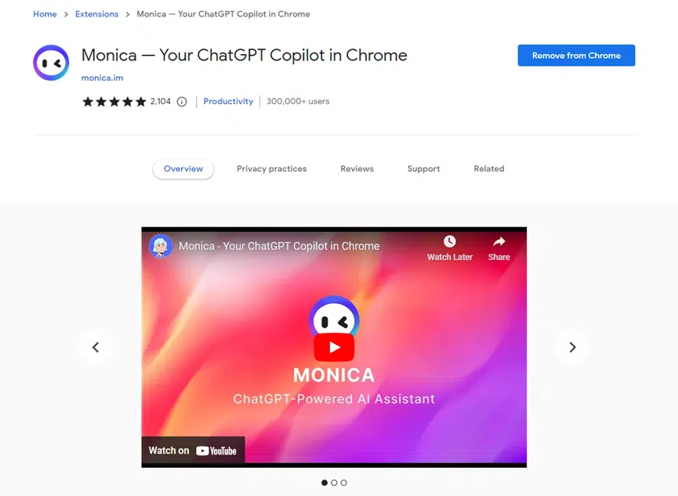Navigate to Extensions in breadcrumb
This screenshot has width=678, height=496.
pos(97,14)
